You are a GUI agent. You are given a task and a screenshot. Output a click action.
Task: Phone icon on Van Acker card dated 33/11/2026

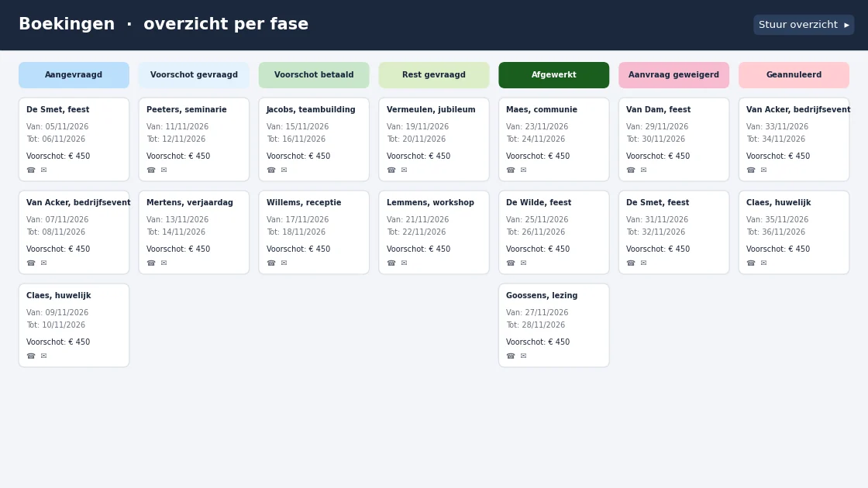751,170
